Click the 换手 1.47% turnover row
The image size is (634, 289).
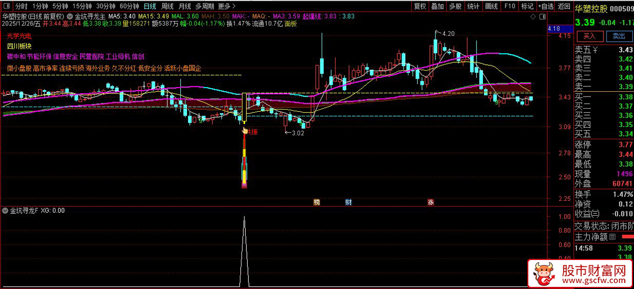[x=604, y=195]
